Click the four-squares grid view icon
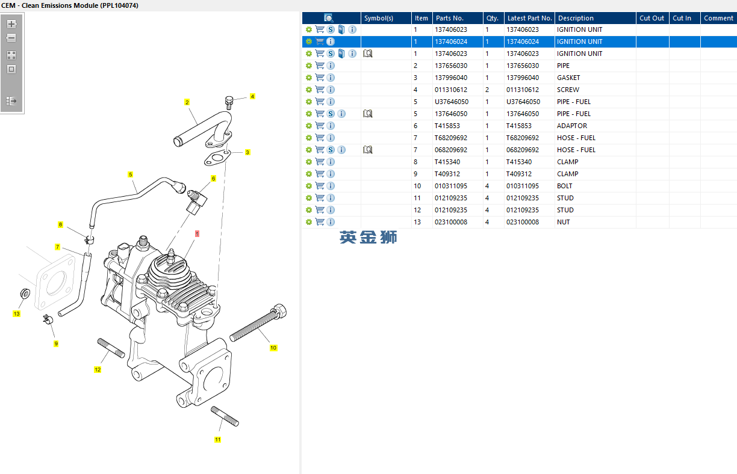Screen dimensions: 737x474 [x=11, y=55]
